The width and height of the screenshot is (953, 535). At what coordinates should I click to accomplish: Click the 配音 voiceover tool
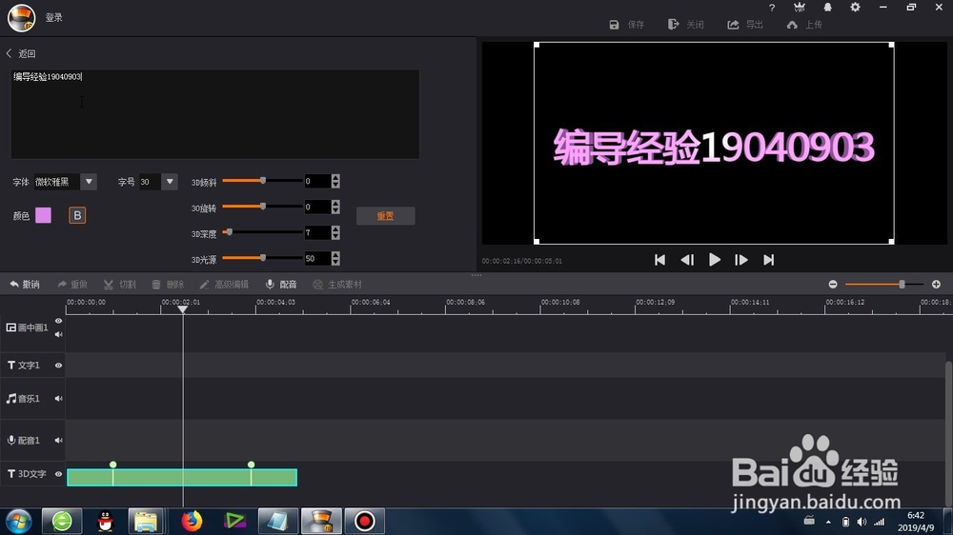[281, 285]
